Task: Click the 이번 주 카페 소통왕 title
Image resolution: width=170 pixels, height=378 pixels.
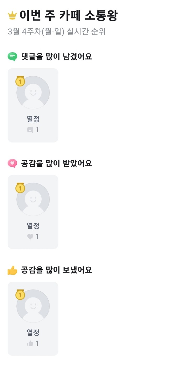Action: click(68, 16)
